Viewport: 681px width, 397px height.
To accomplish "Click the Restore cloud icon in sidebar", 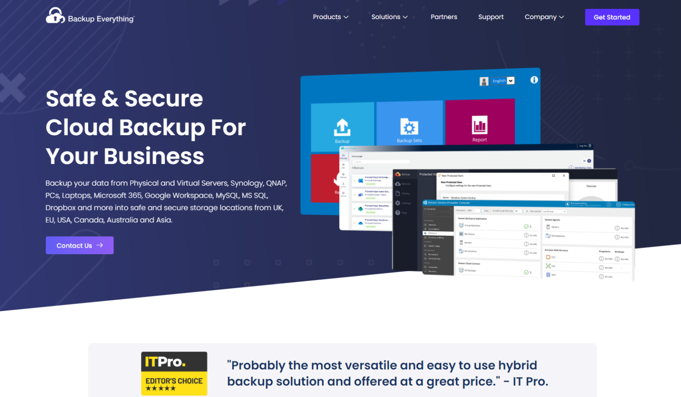I will [398, 184].
